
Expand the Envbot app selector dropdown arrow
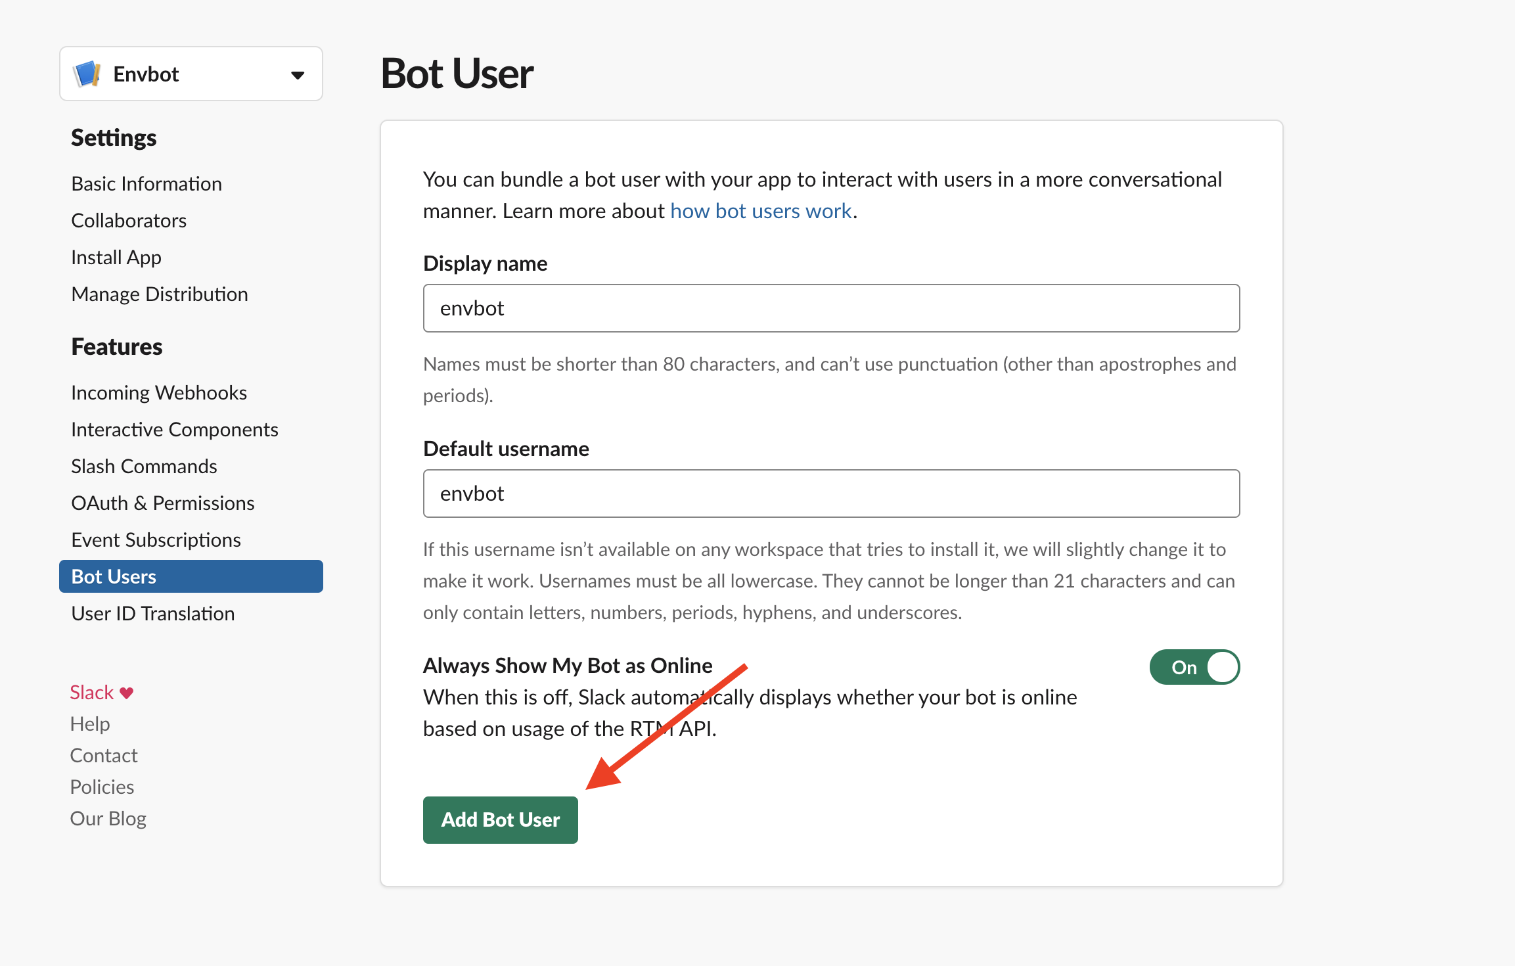[298, 75]
